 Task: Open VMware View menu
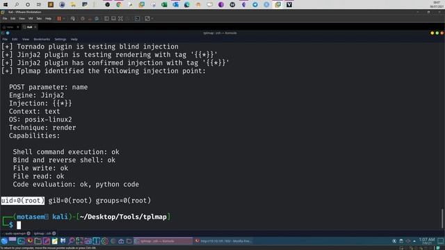pyautogui.click(x=22, y=19)
